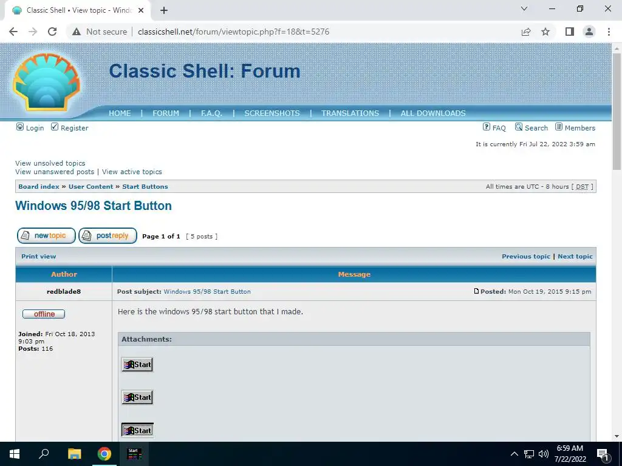Click the Chrome icon on the taskbar
This screenshot has width=622, height=466.
(x=104, y=454)
